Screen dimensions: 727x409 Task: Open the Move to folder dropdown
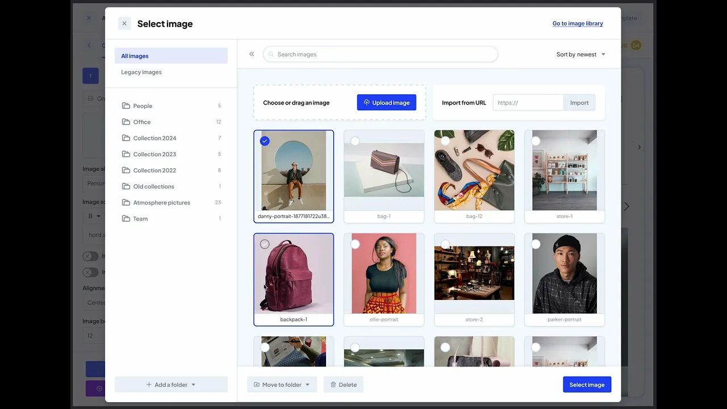pos(282,385)
